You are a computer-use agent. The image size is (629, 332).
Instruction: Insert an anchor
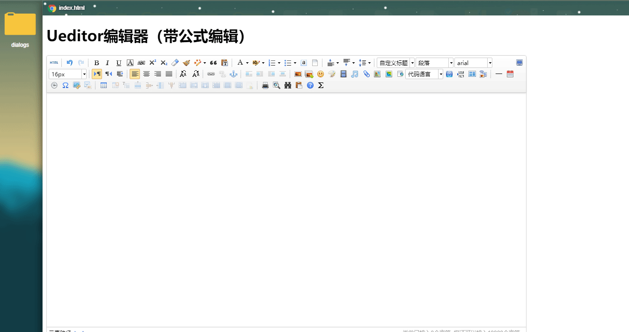[234, 74]
